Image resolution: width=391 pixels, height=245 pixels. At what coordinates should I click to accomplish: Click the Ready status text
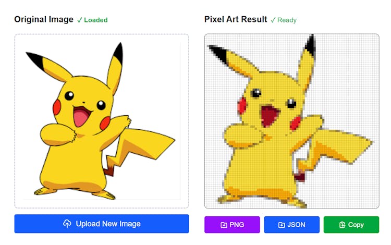point(287,20)
